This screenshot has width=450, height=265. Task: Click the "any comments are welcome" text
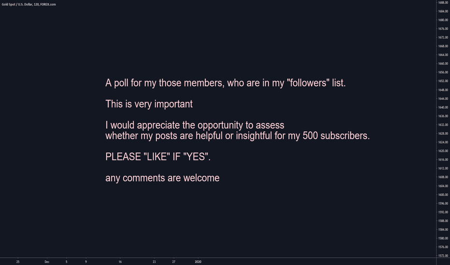pos(162,178)
